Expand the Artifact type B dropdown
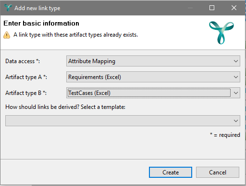The image size is (246, 186). pyautogui.click(x=153, y=93)
